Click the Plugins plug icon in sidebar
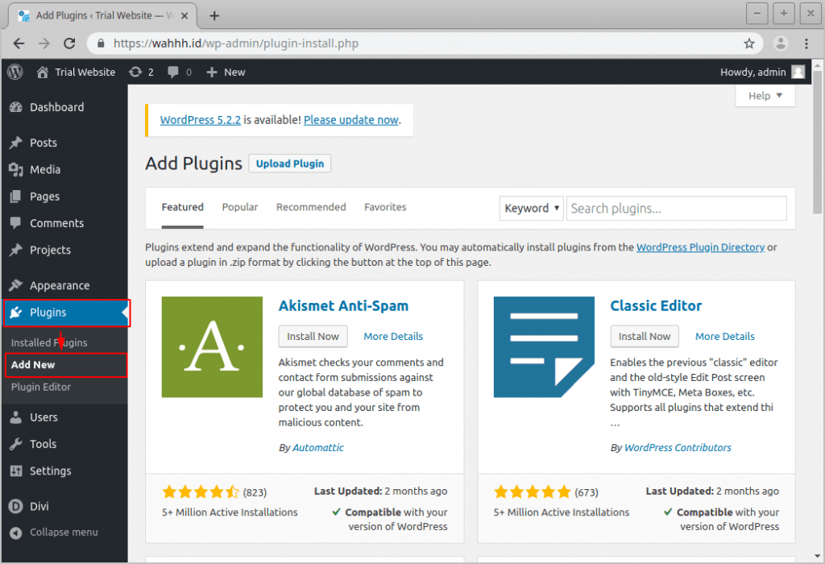 16,313
